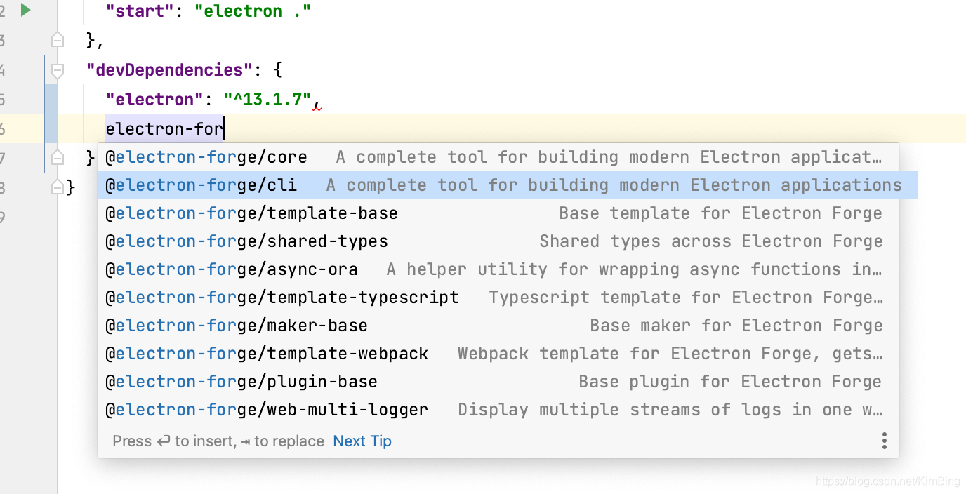Image resolution: width=966 pixels, height=494 pixels.
Task: Select the @electron-forge/shared-types completion item
Action: coord(247,241)
